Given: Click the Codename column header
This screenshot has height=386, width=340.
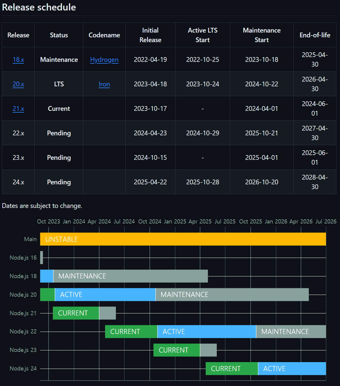Looking at the screenshot, I should point(104,35).
